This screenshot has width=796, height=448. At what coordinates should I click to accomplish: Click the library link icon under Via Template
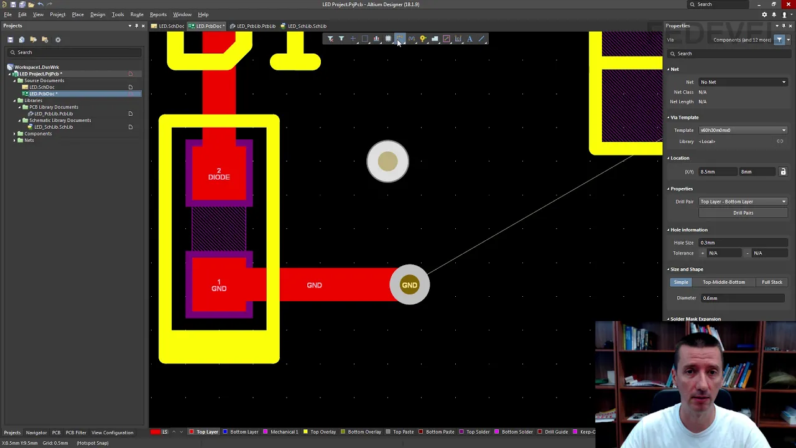(780, 141)
